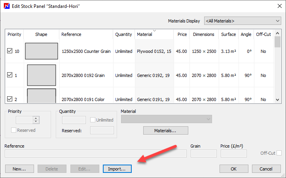Uncheck the priority 2 row checkbox
Image resolution: width=286 pixels, height=178 pixels.
tap(9, 99)
